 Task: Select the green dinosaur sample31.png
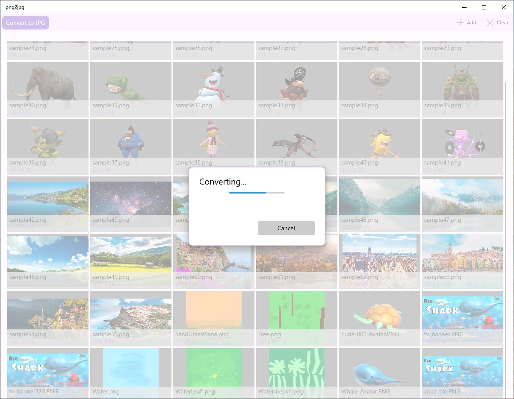[x=131, y=89]
